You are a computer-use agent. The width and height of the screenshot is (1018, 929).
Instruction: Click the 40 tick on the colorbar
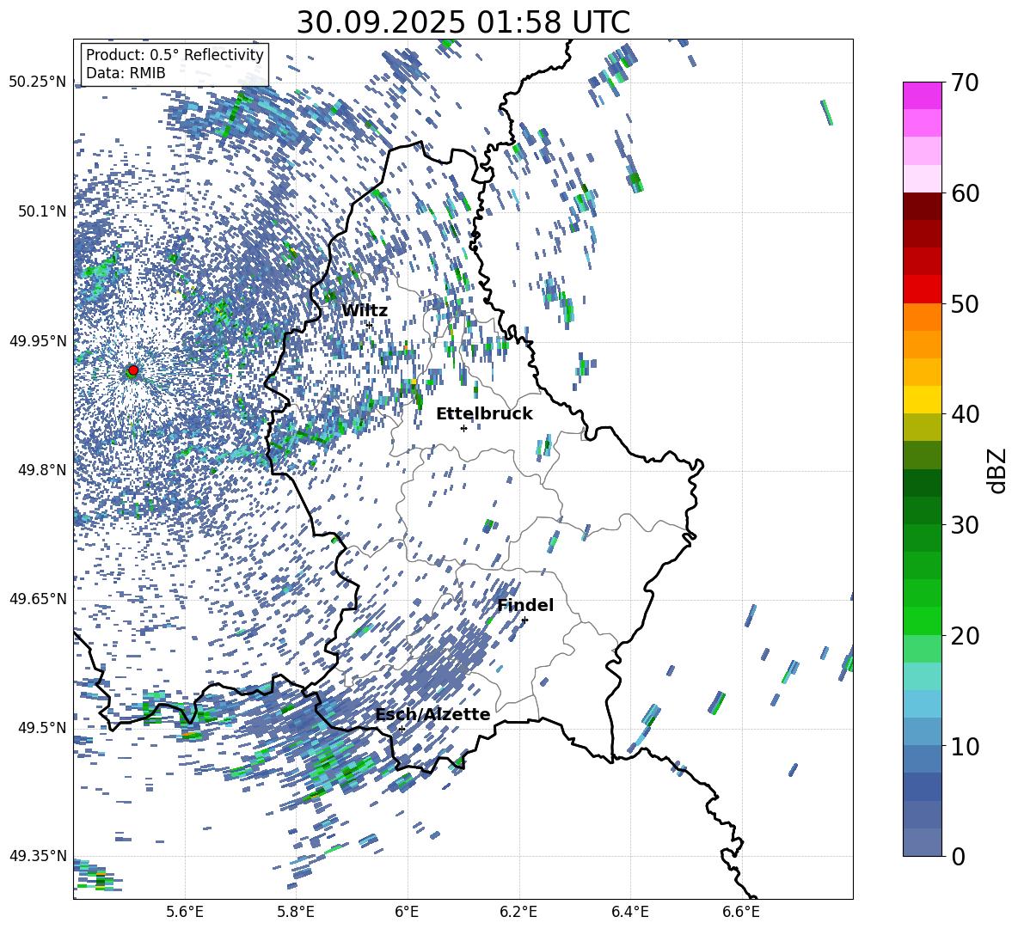pyautogui.click(x=965, y=414)
